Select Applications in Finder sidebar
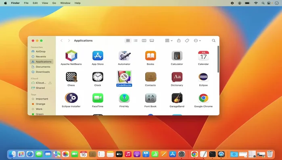The height and width of the screenshot is (160, 282). [42, 62]
